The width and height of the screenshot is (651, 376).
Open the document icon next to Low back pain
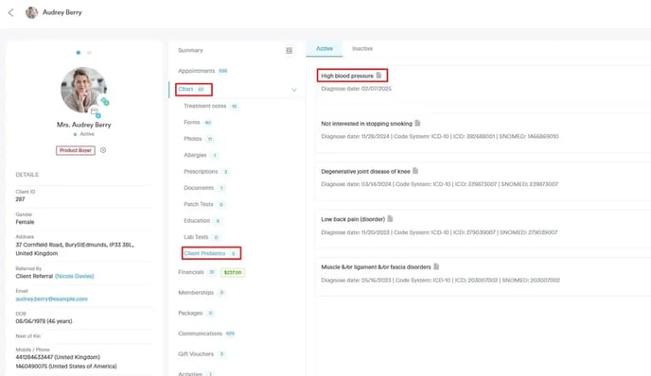(x=390, y=218)
